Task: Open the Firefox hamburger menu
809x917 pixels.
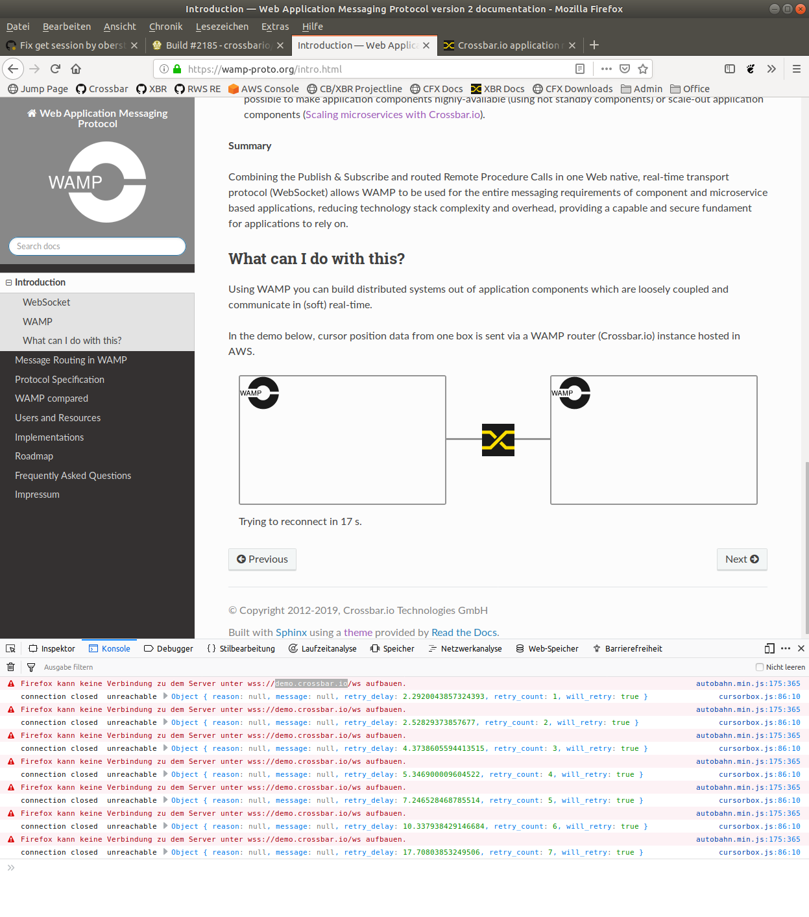Action: coord(797,69)
